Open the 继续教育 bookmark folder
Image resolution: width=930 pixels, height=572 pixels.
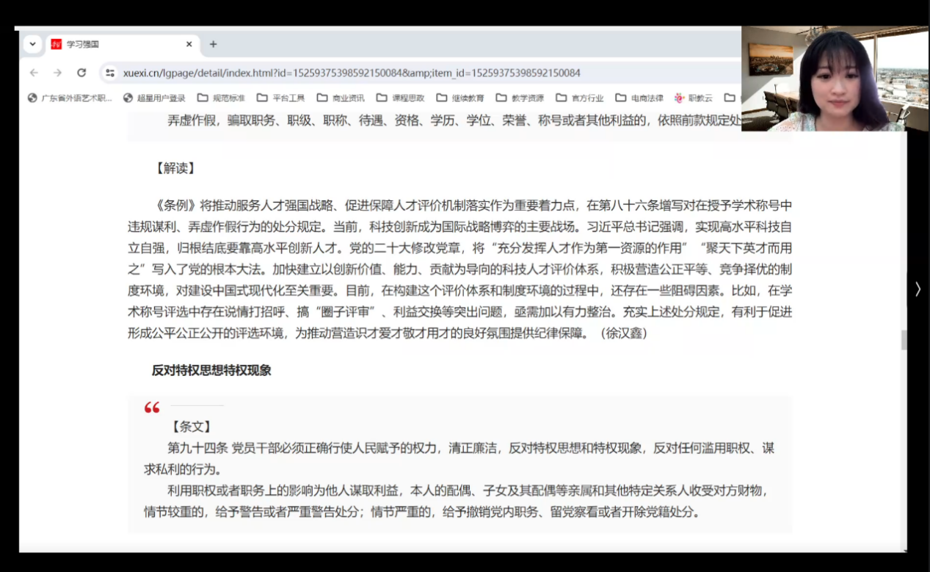point(460,98)
